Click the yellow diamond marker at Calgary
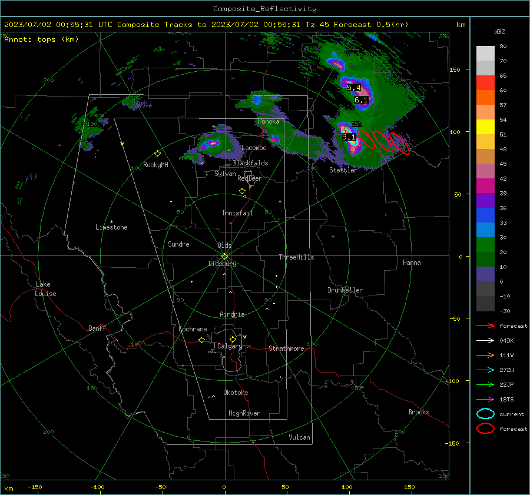 (x=233, y=339)
